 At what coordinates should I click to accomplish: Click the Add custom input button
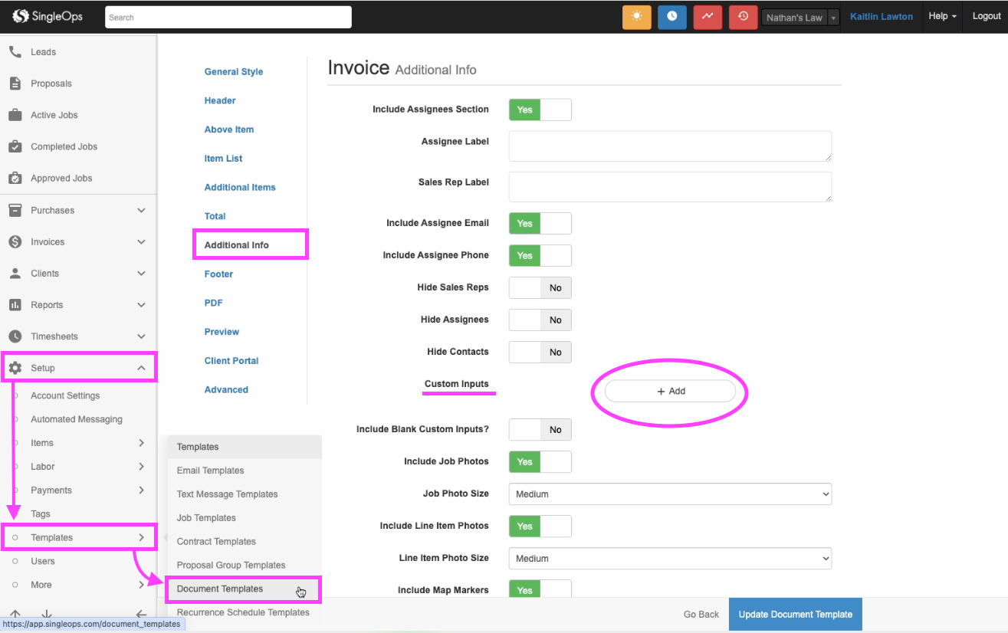click(670, 391)
